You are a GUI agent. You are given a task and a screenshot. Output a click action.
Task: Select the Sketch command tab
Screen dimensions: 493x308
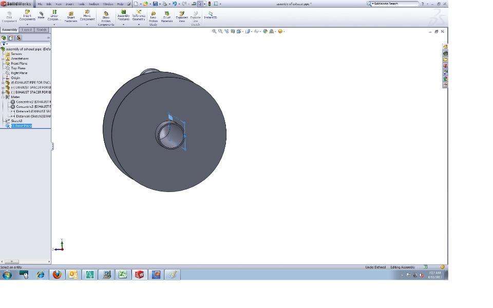(x=42, y=30)
